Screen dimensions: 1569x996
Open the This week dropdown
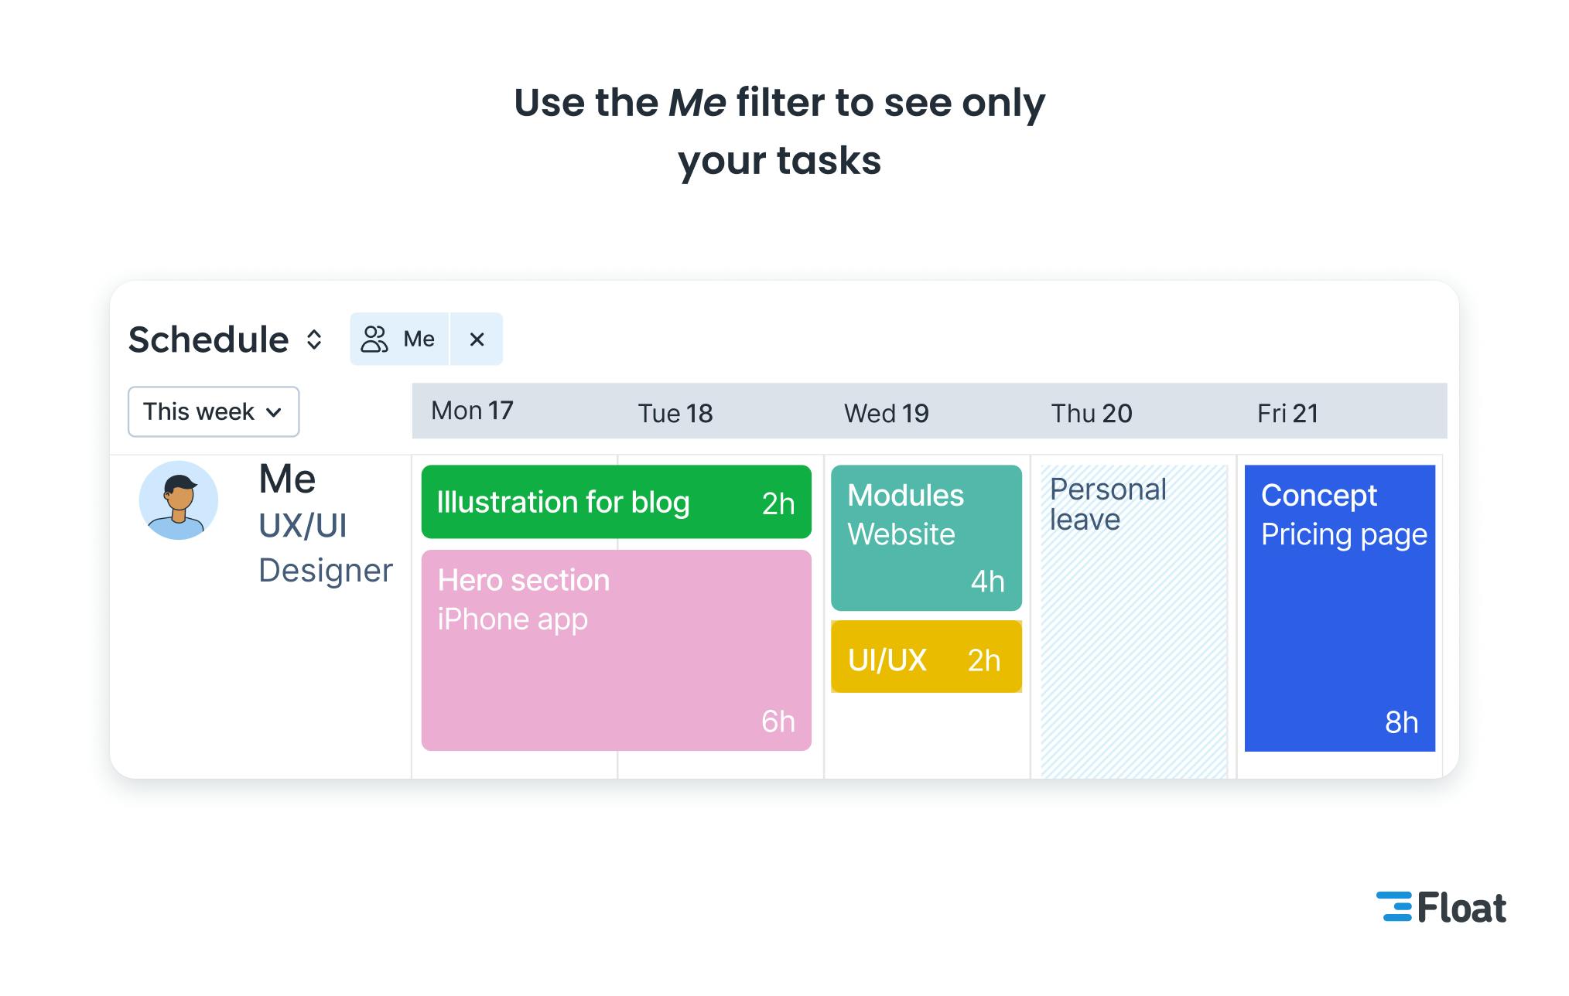pos(213,411)
